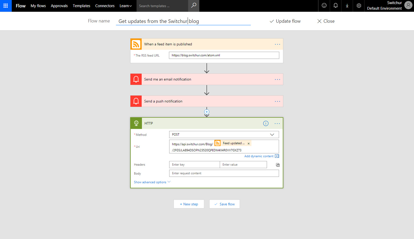Go to the Templates tab

(81, 6)
